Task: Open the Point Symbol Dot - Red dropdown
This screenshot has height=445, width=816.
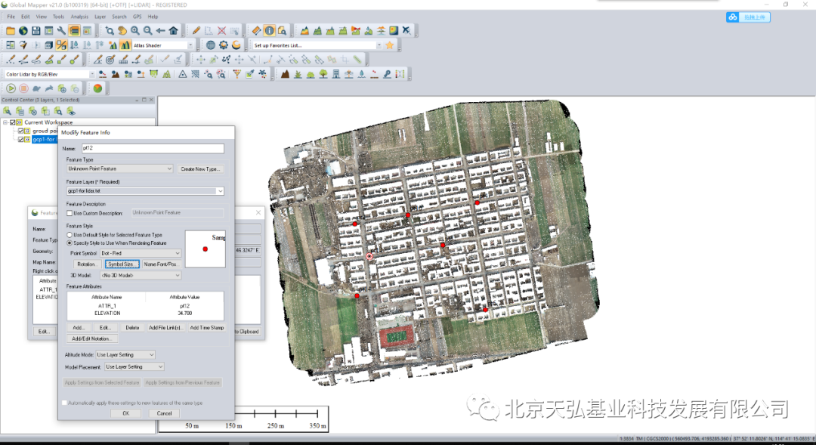Action: pyautogui.click(x=141, y=253)
